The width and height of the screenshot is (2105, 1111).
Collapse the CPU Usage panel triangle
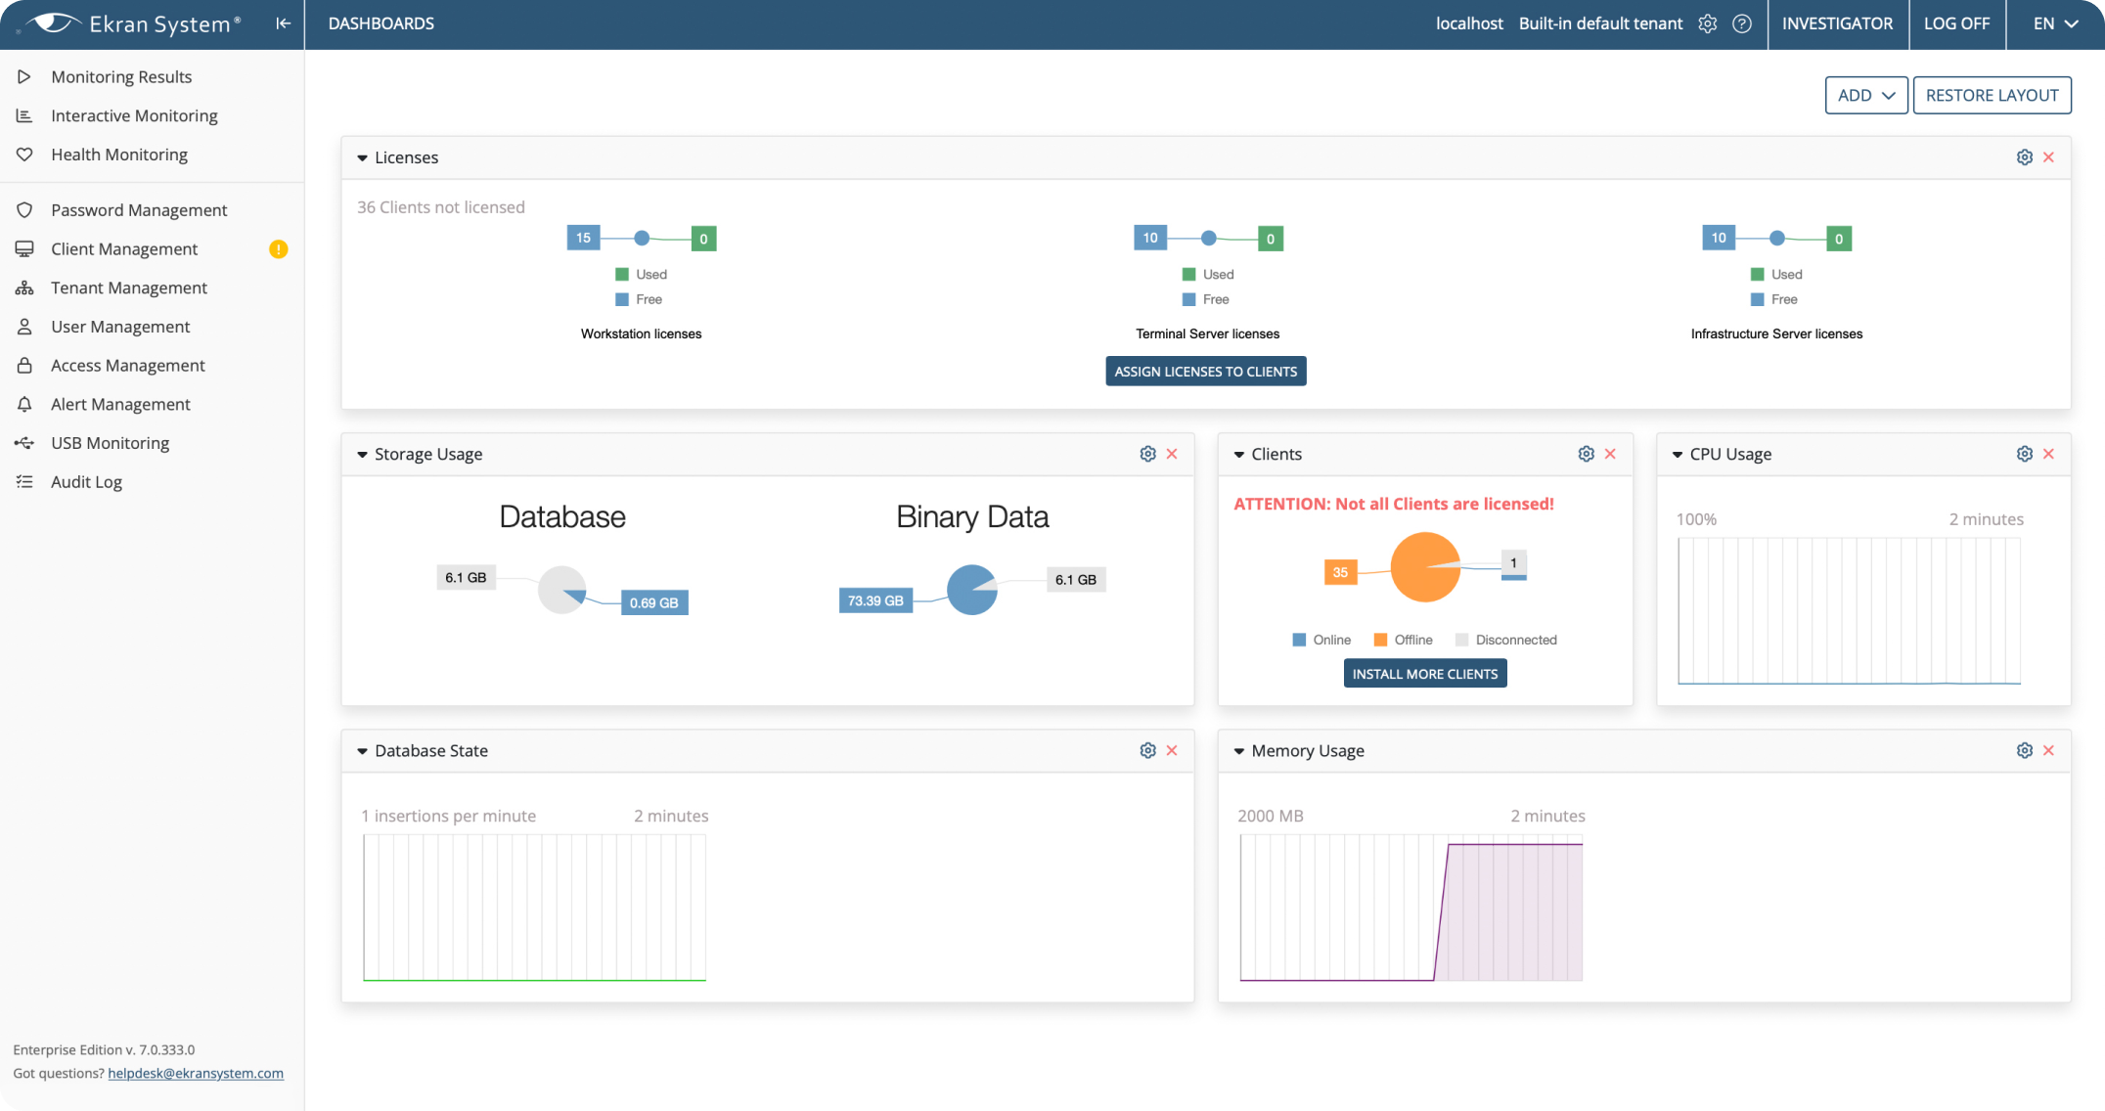point(1678,455)
